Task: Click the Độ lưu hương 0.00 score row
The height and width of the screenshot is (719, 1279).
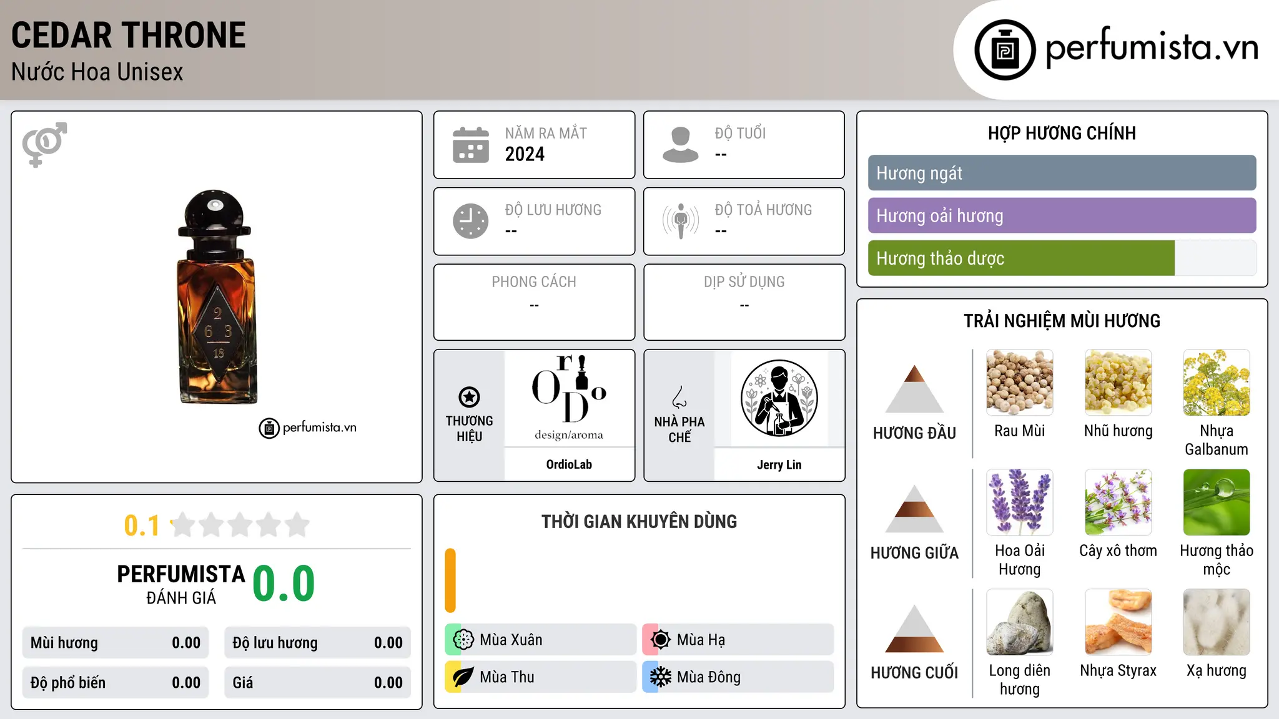Action: (317, 643)
